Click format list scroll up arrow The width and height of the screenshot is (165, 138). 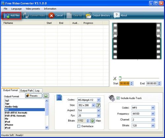[47, 101]
